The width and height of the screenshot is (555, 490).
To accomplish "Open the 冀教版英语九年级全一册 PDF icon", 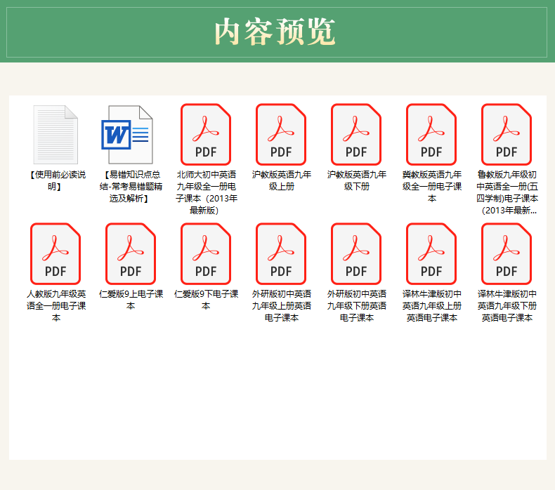I will [431, 135].
